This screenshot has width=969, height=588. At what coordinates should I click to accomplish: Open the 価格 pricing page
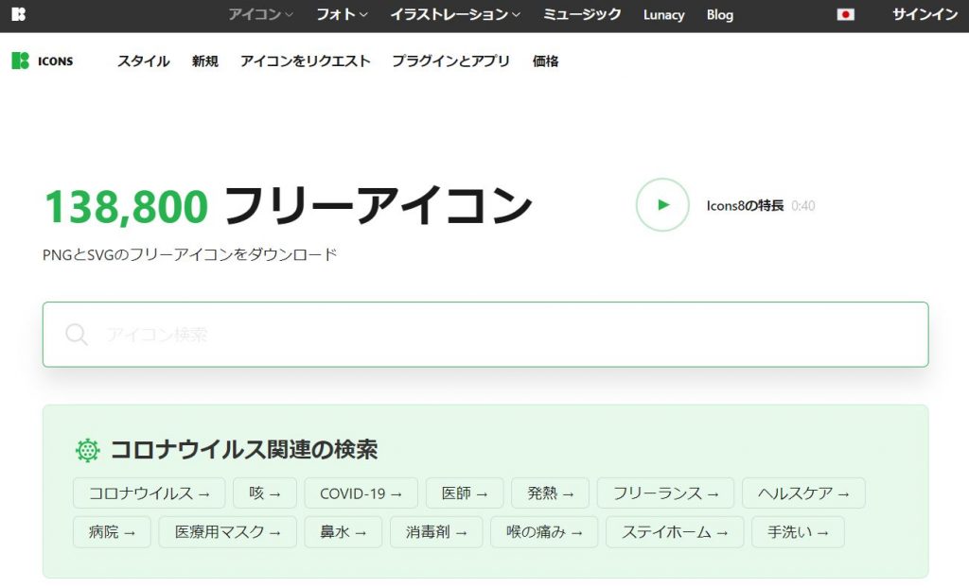point(545,61)
